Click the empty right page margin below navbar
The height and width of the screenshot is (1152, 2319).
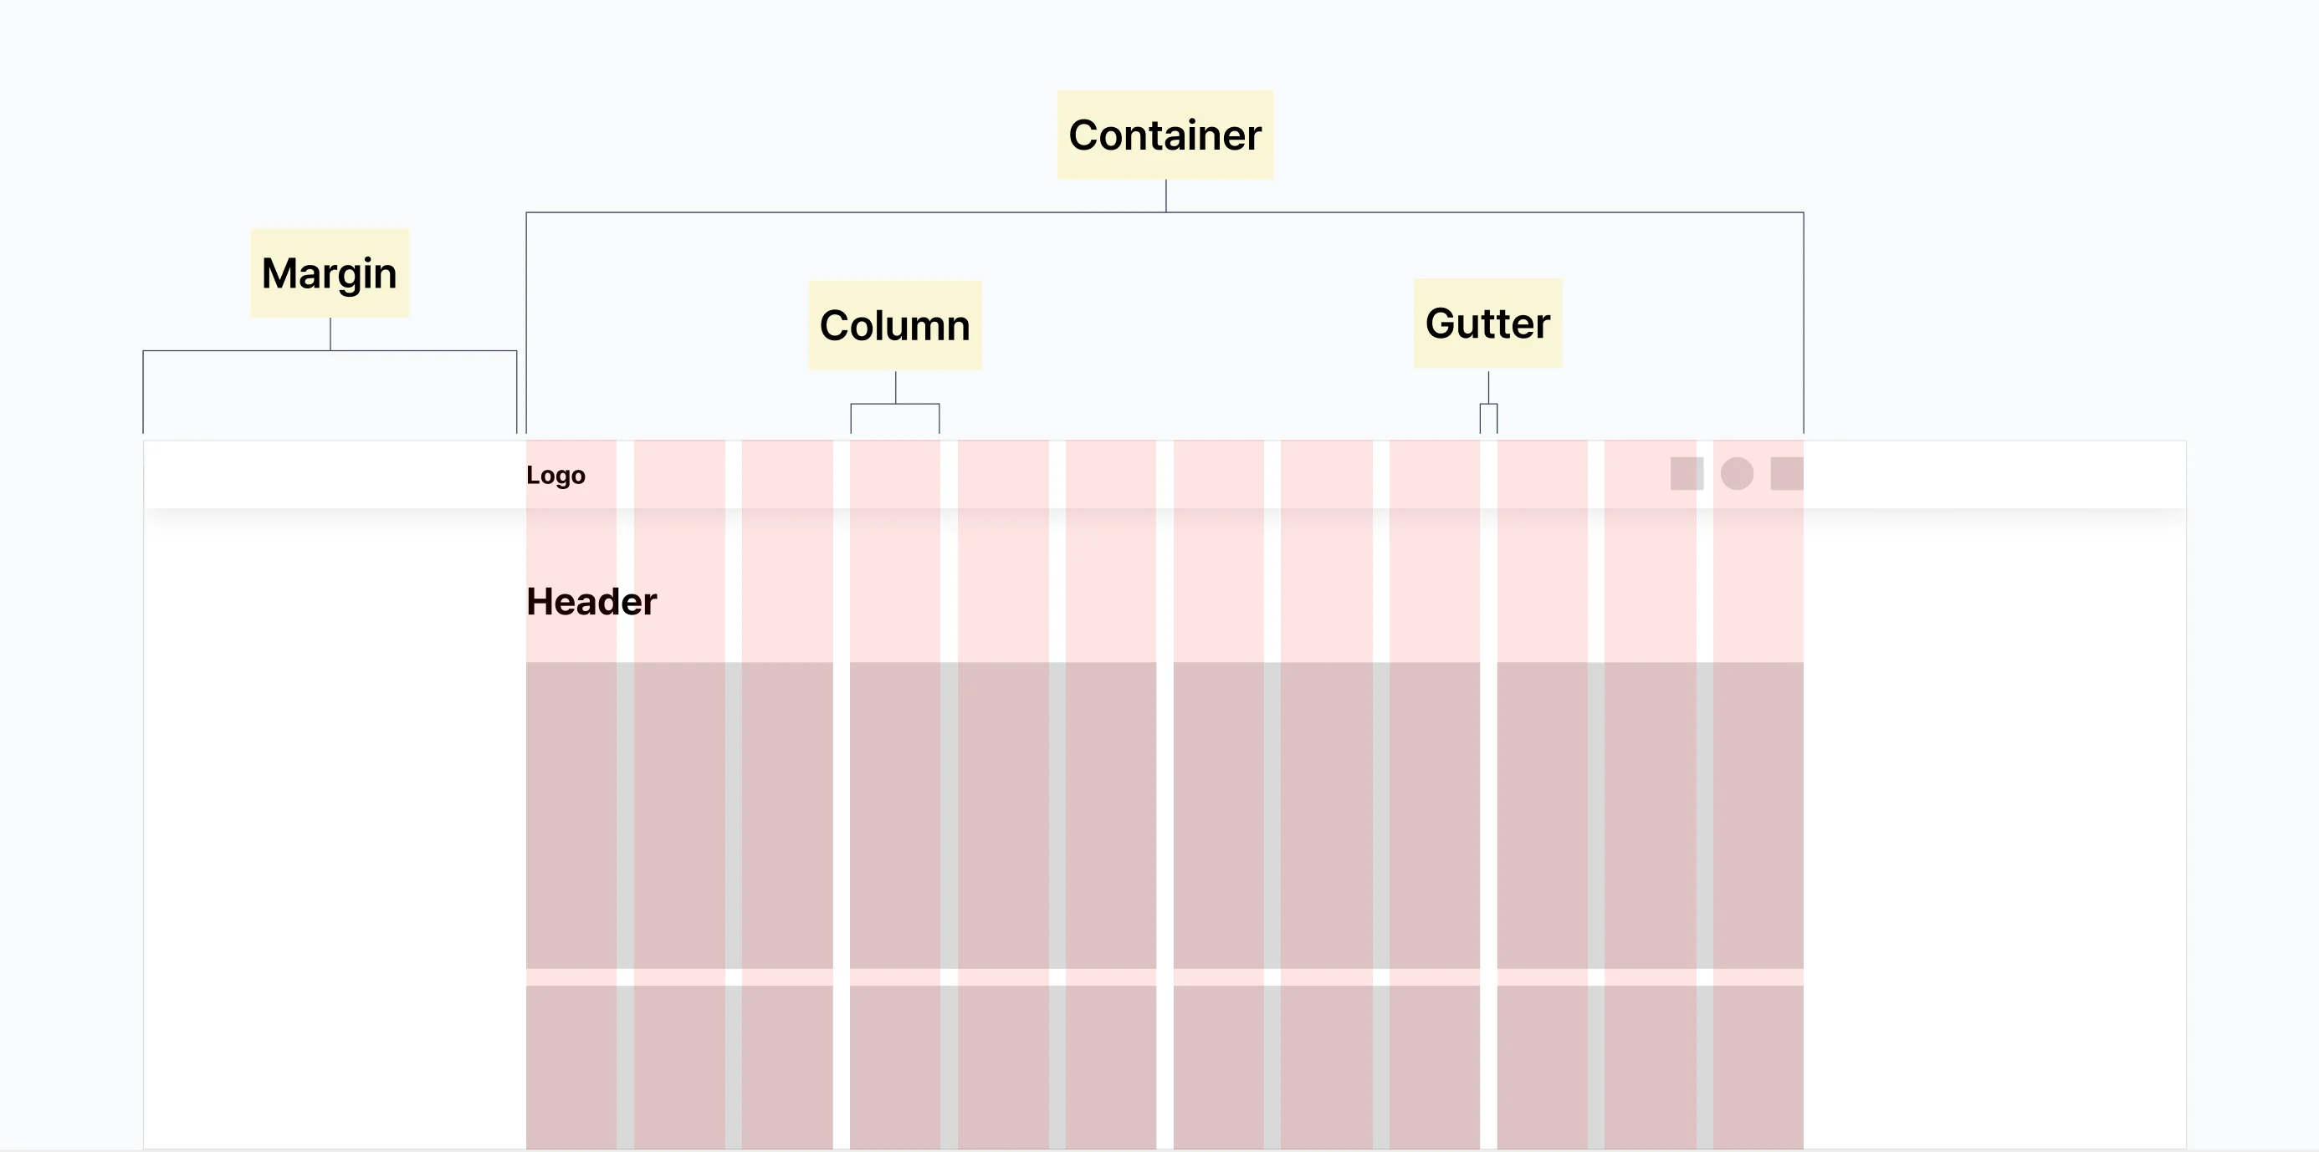(1994, 809)
